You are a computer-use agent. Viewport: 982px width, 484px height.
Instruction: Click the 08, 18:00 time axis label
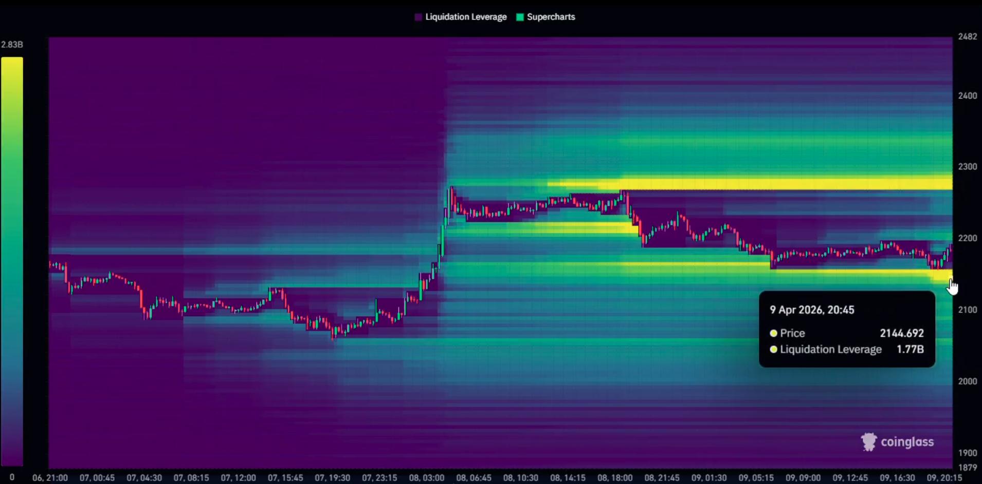(615, 478)
